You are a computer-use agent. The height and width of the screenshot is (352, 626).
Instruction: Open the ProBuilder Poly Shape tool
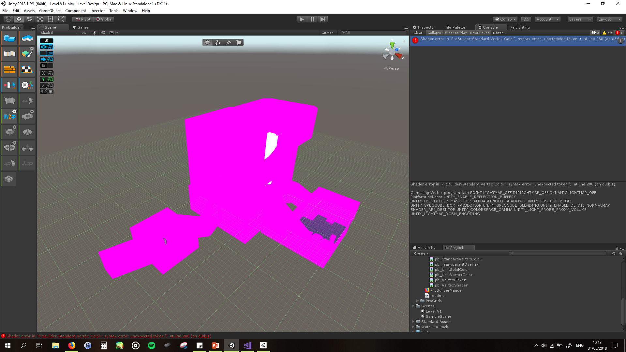[27, 38]
